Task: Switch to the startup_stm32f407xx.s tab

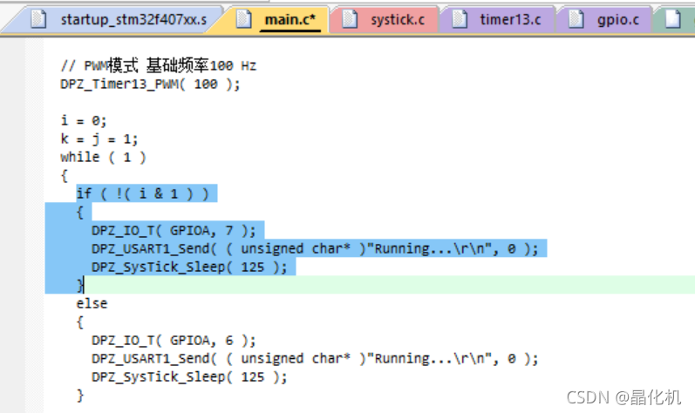Action: tap(119, 20)
